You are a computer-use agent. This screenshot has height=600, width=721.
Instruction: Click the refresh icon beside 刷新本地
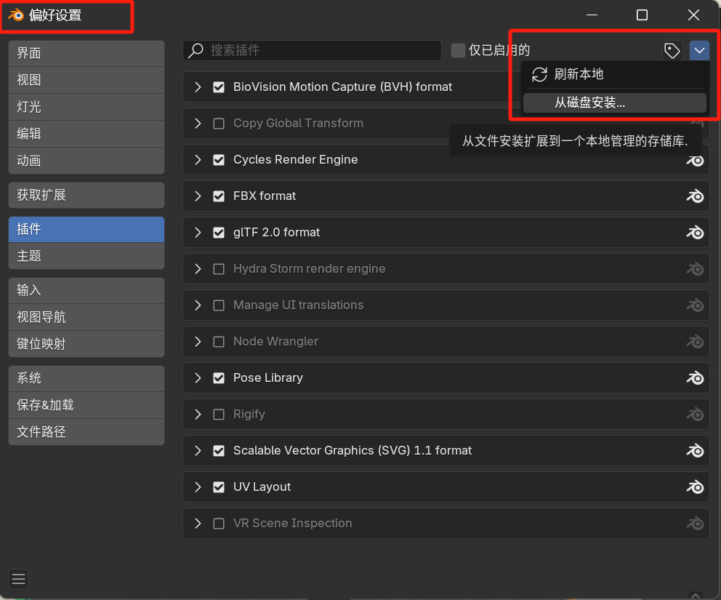click(539, 74)
